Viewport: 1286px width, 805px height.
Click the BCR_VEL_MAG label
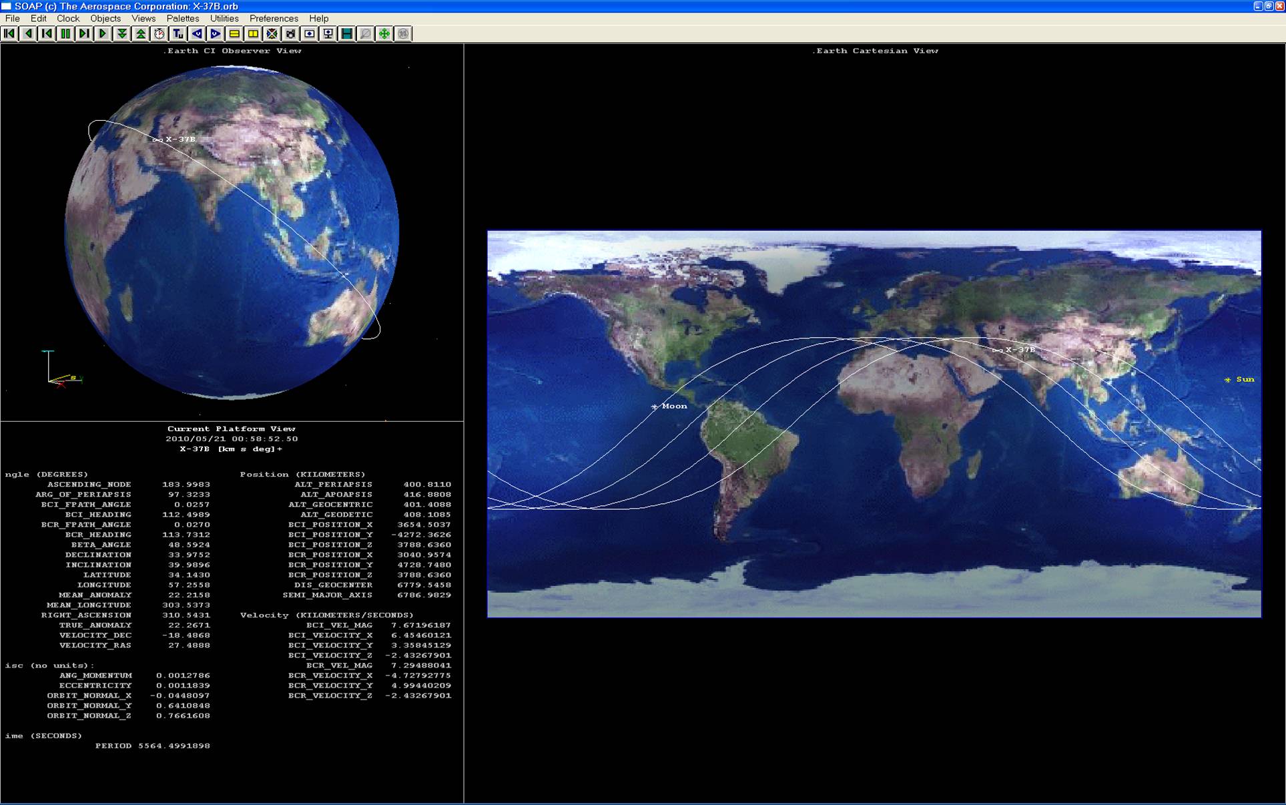(339, 665)
